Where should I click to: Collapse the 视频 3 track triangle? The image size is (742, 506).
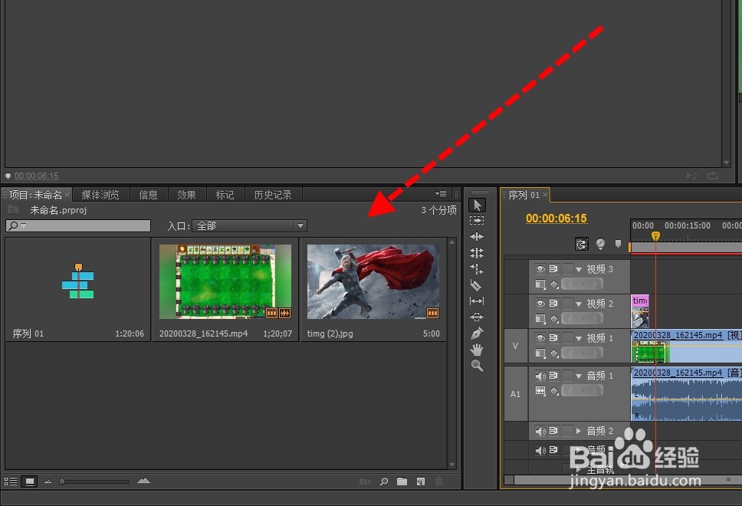coord(579,269)
